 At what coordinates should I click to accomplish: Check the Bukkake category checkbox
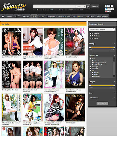point(91,69)
